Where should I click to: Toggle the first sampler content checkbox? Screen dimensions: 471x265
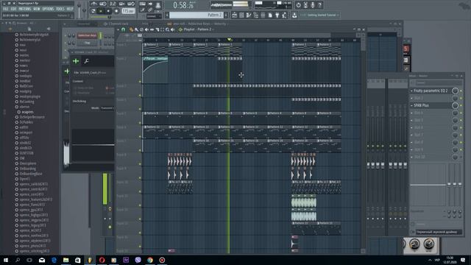75,88
